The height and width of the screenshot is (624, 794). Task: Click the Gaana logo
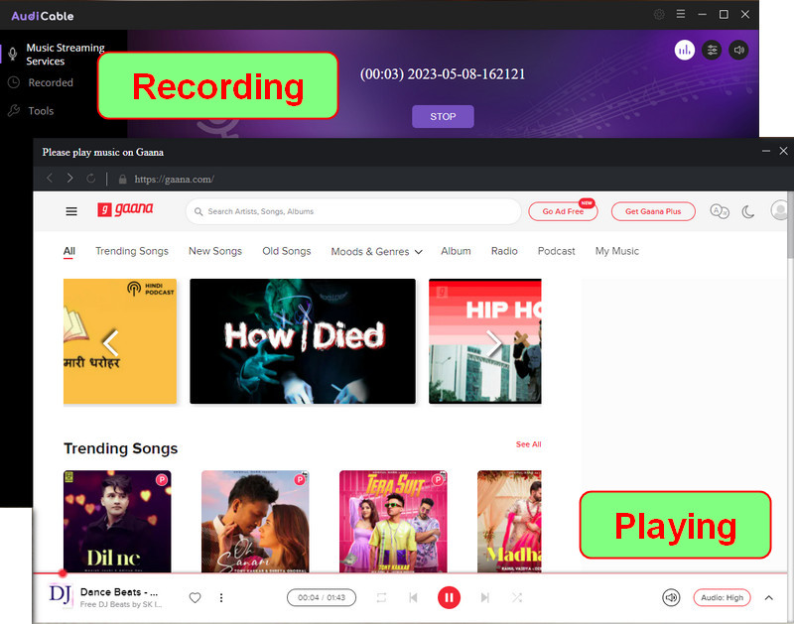click(x=125, y=209)
